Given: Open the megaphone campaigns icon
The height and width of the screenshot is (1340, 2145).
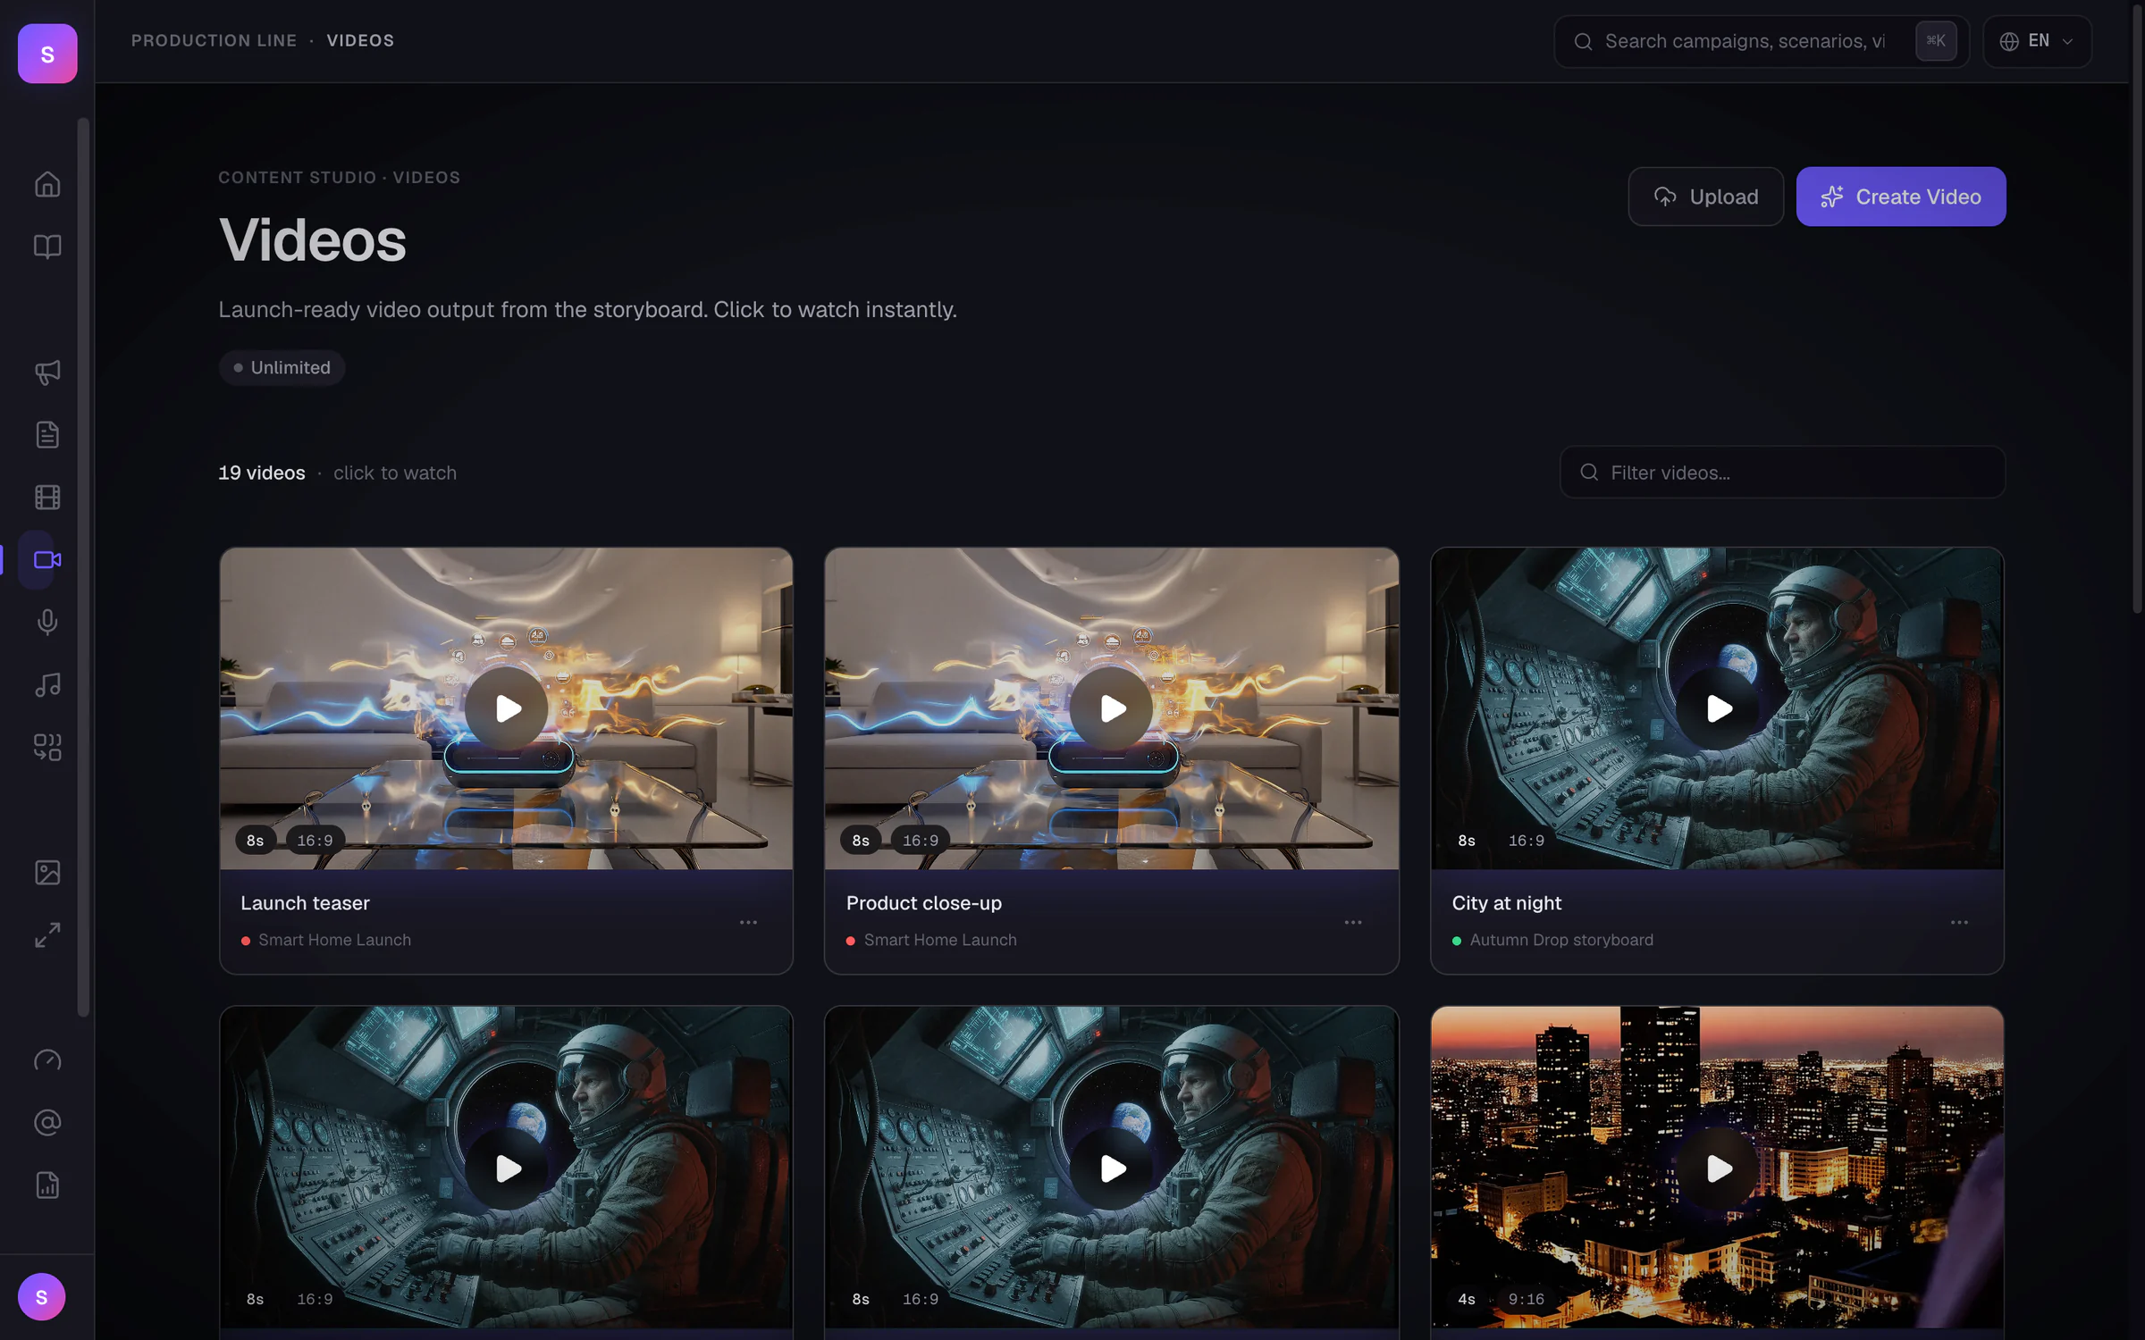Looking at the screenshot, I should click(x=47, y=372).
